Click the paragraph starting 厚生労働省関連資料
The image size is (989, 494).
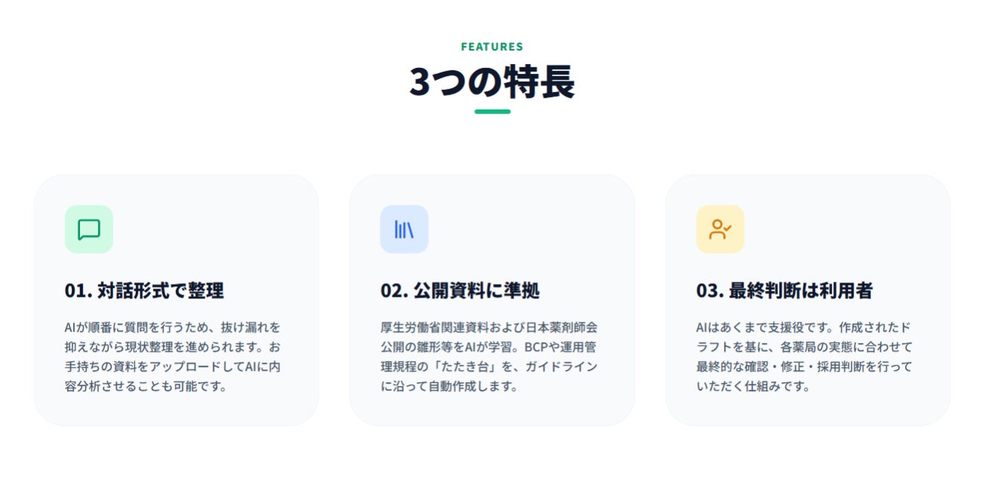point(489,357)
